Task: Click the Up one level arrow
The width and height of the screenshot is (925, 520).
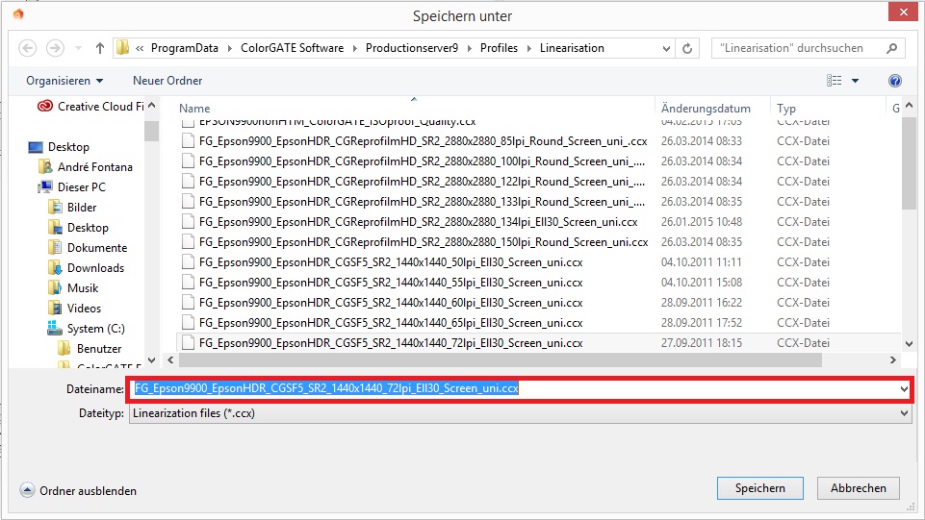Action: click(100, 48)
